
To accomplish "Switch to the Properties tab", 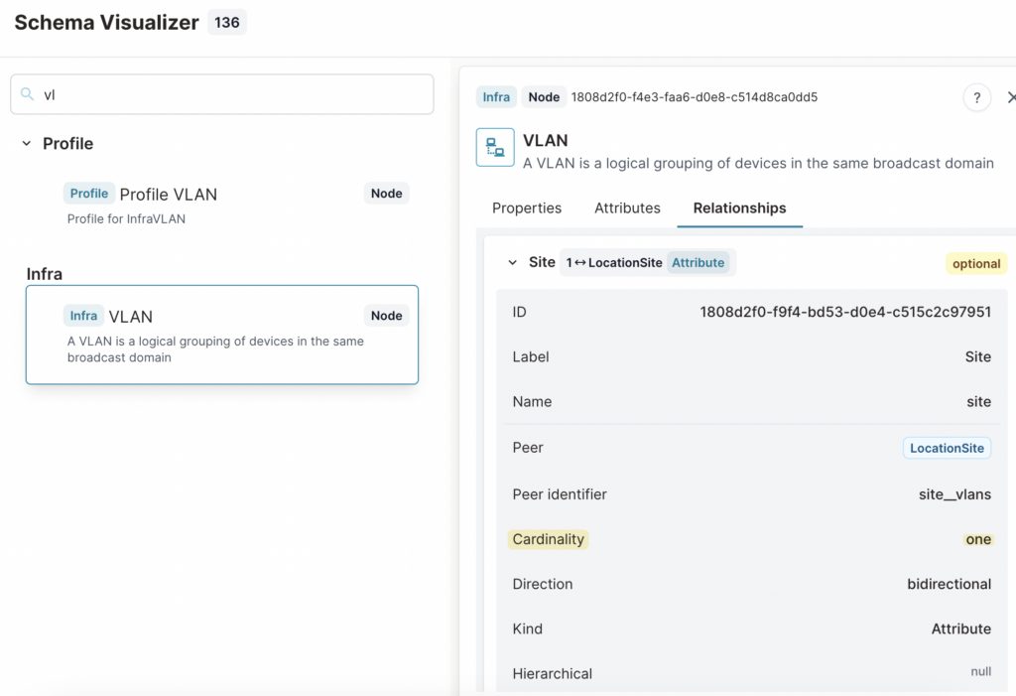I will pos(527,209).
